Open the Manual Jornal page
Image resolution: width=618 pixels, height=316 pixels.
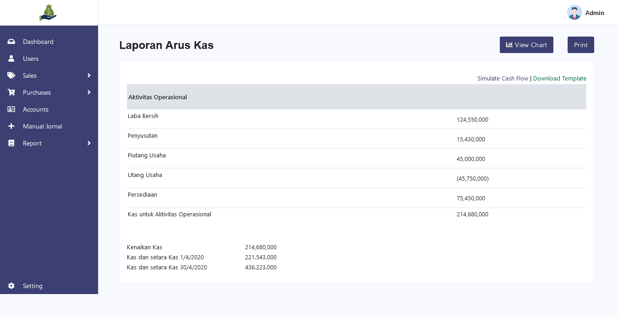click(x=43, y=126)
